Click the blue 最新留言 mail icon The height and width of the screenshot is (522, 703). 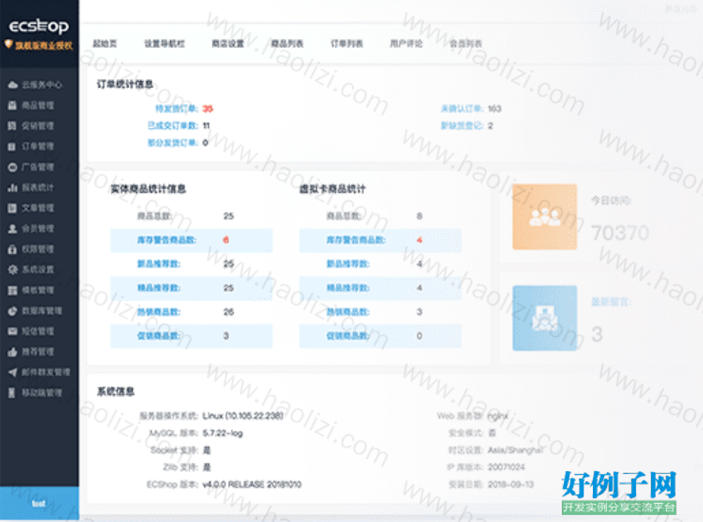tap(545, 318)
